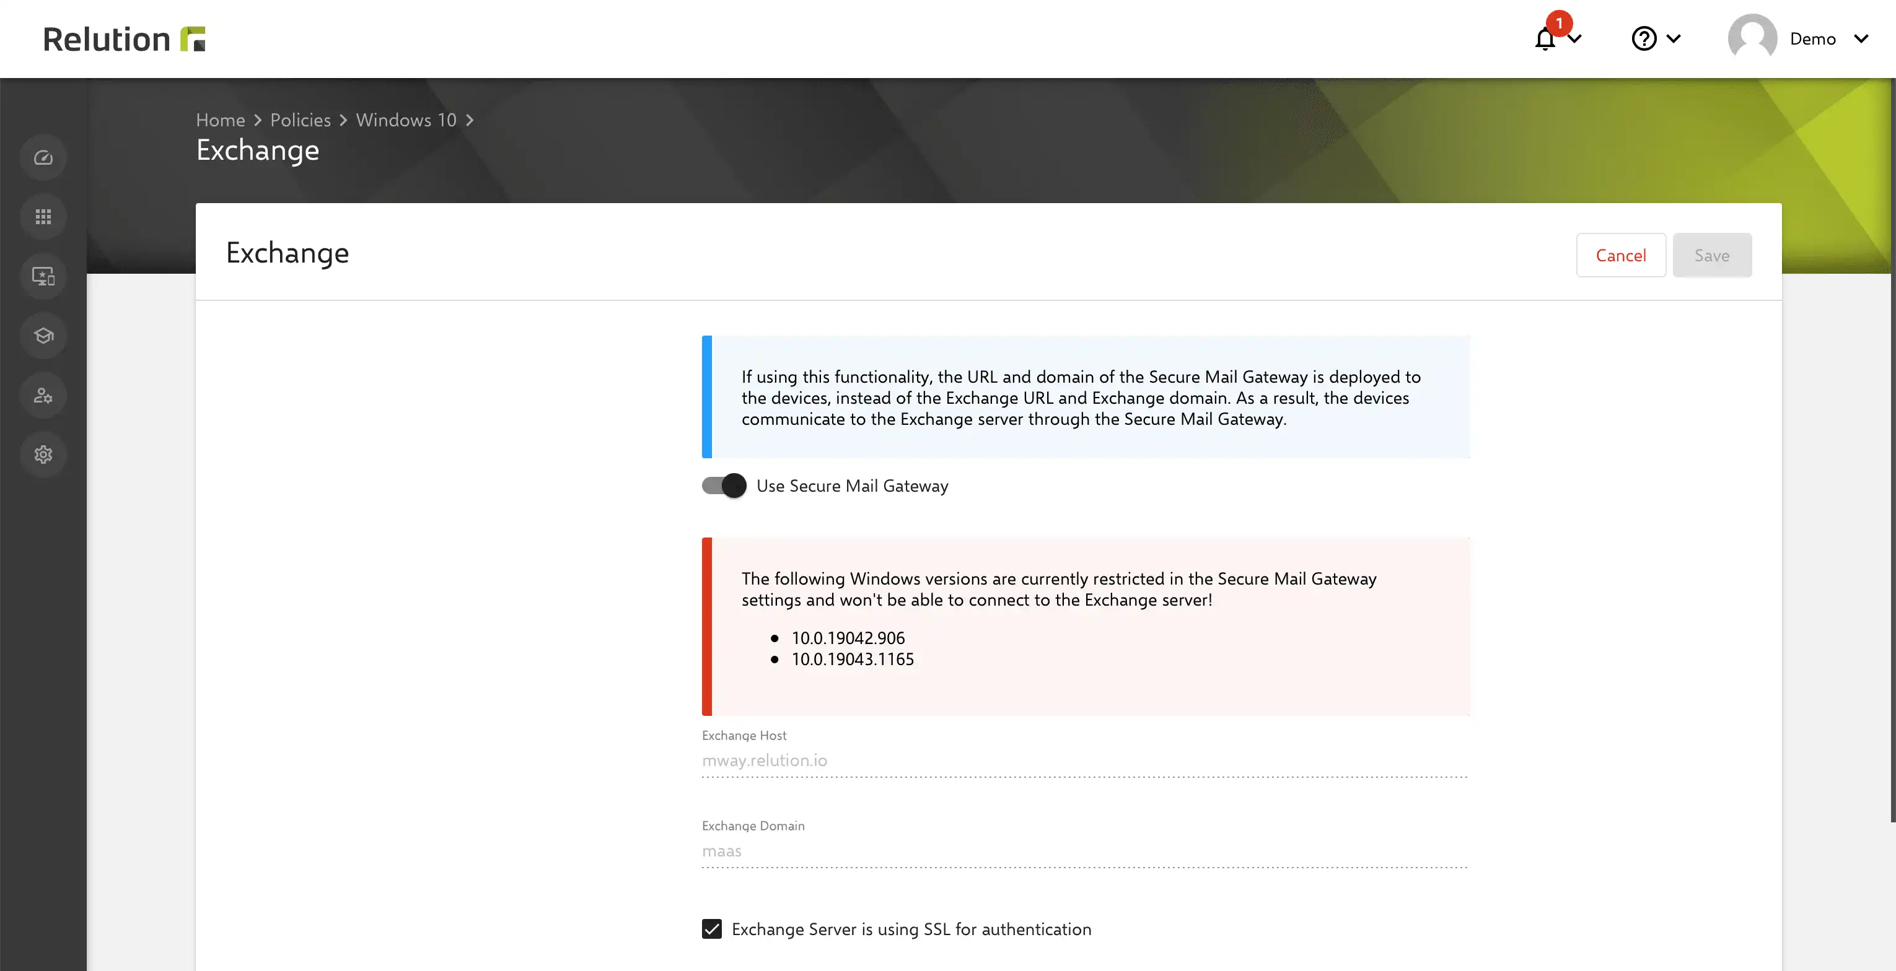1896x971 pixels.
Task: Expand the help menu chevron
Action: 1673,38
